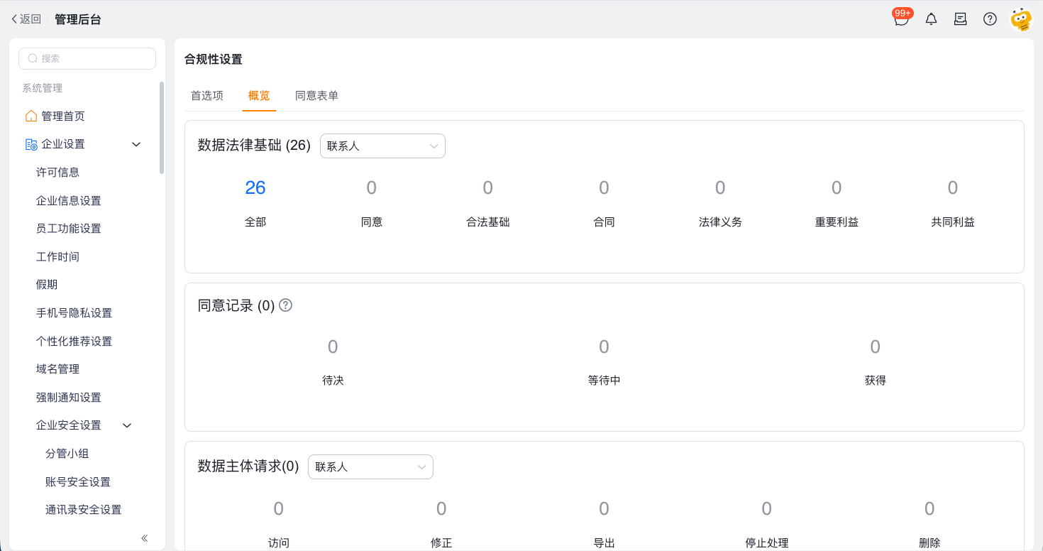The width and height of the screenshot is (1043, 551).
Task: Open 联系人 dropdown under 数据主体请求
Action: (x=370, y=467)
